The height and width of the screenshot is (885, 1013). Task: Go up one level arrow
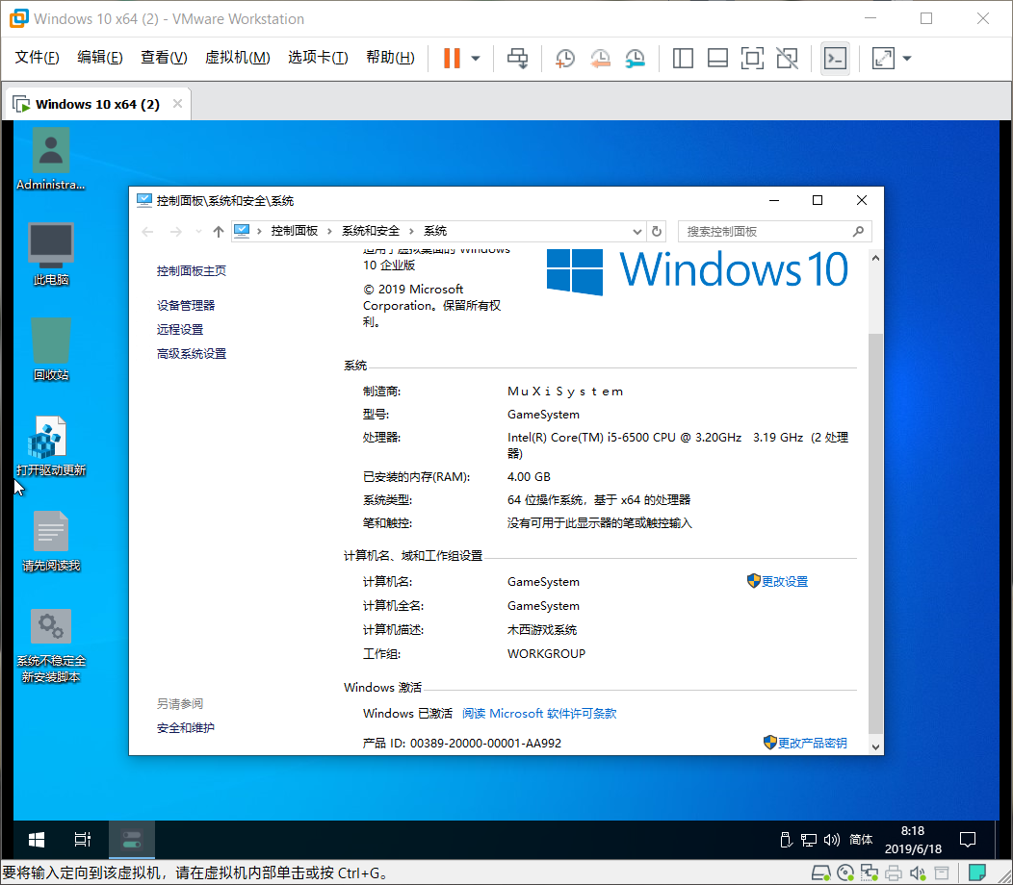[x=219, y=231]
